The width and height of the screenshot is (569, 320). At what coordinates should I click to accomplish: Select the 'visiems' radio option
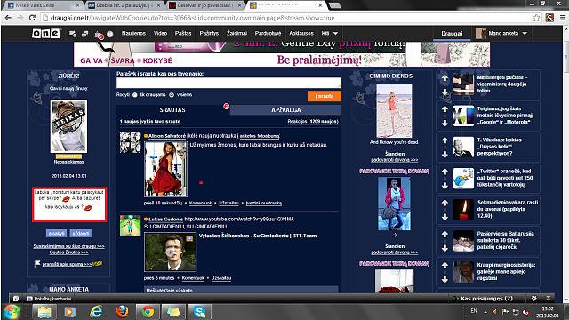172,95
